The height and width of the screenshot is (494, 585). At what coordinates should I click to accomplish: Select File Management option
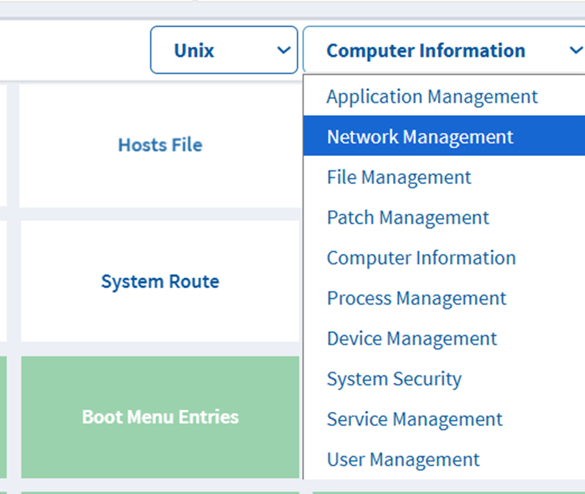pyautogui.click(x=399, y=177)
